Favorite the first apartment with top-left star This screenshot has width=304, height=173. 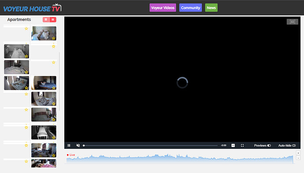(26, 29)
